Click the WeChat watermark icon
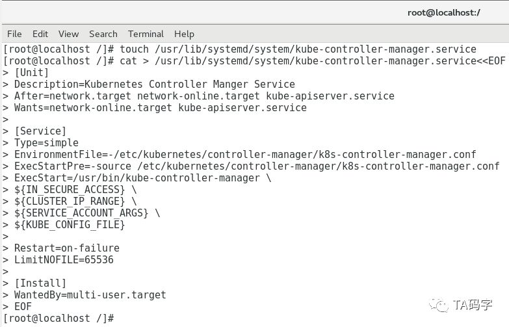 click(441, 304)
